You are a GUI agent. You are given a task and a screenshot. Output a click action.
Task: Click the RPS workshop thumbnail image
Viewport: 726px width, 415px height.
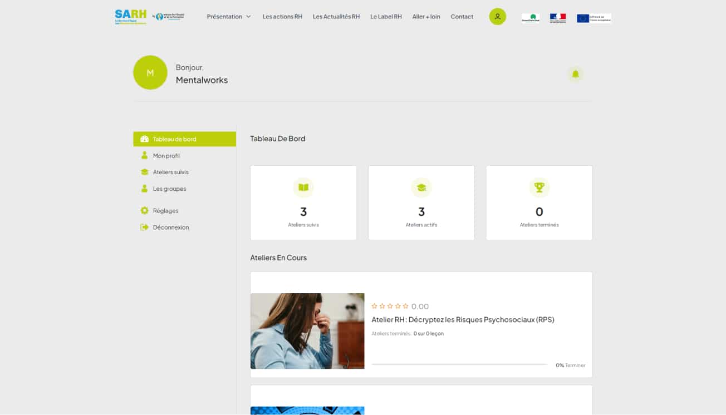(x=307, y=331)
